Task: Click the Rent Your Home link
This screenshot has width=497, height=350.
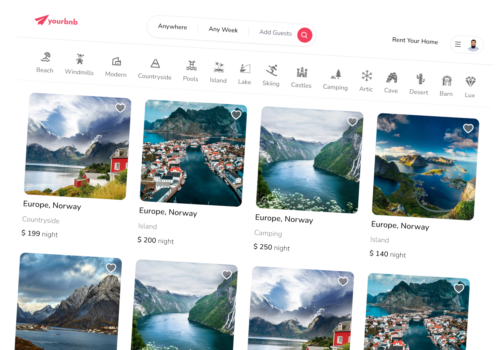Action: (x=415, y=41)
